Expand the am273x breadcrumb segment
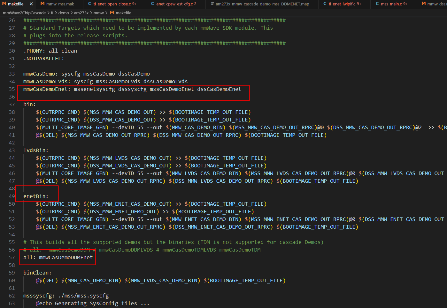The image size is (447, 308). (x=81, y=13)
